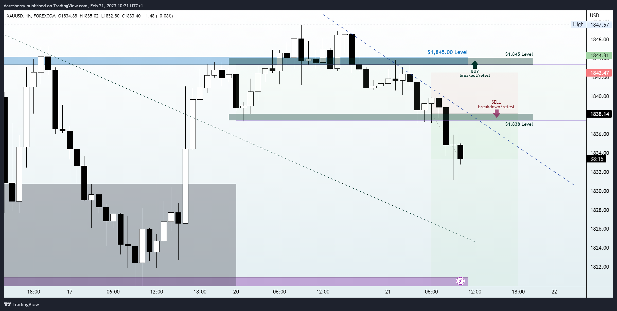Click the 1830.00 price axis label
Image resolution: width=617 pixels, height=311 pixels.
pos(600,191)
